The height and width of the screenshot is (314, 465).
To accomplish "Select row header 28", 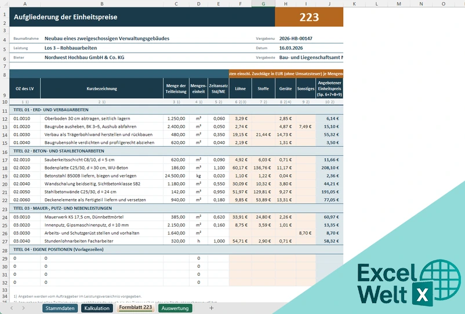I will pos(5,250).
